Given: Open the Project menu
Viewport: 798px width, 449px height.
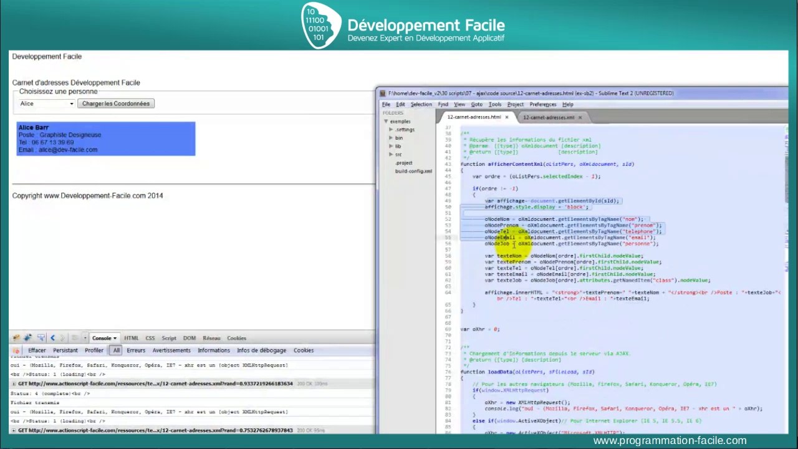Looking at the screenshot, I should [515, 105].
